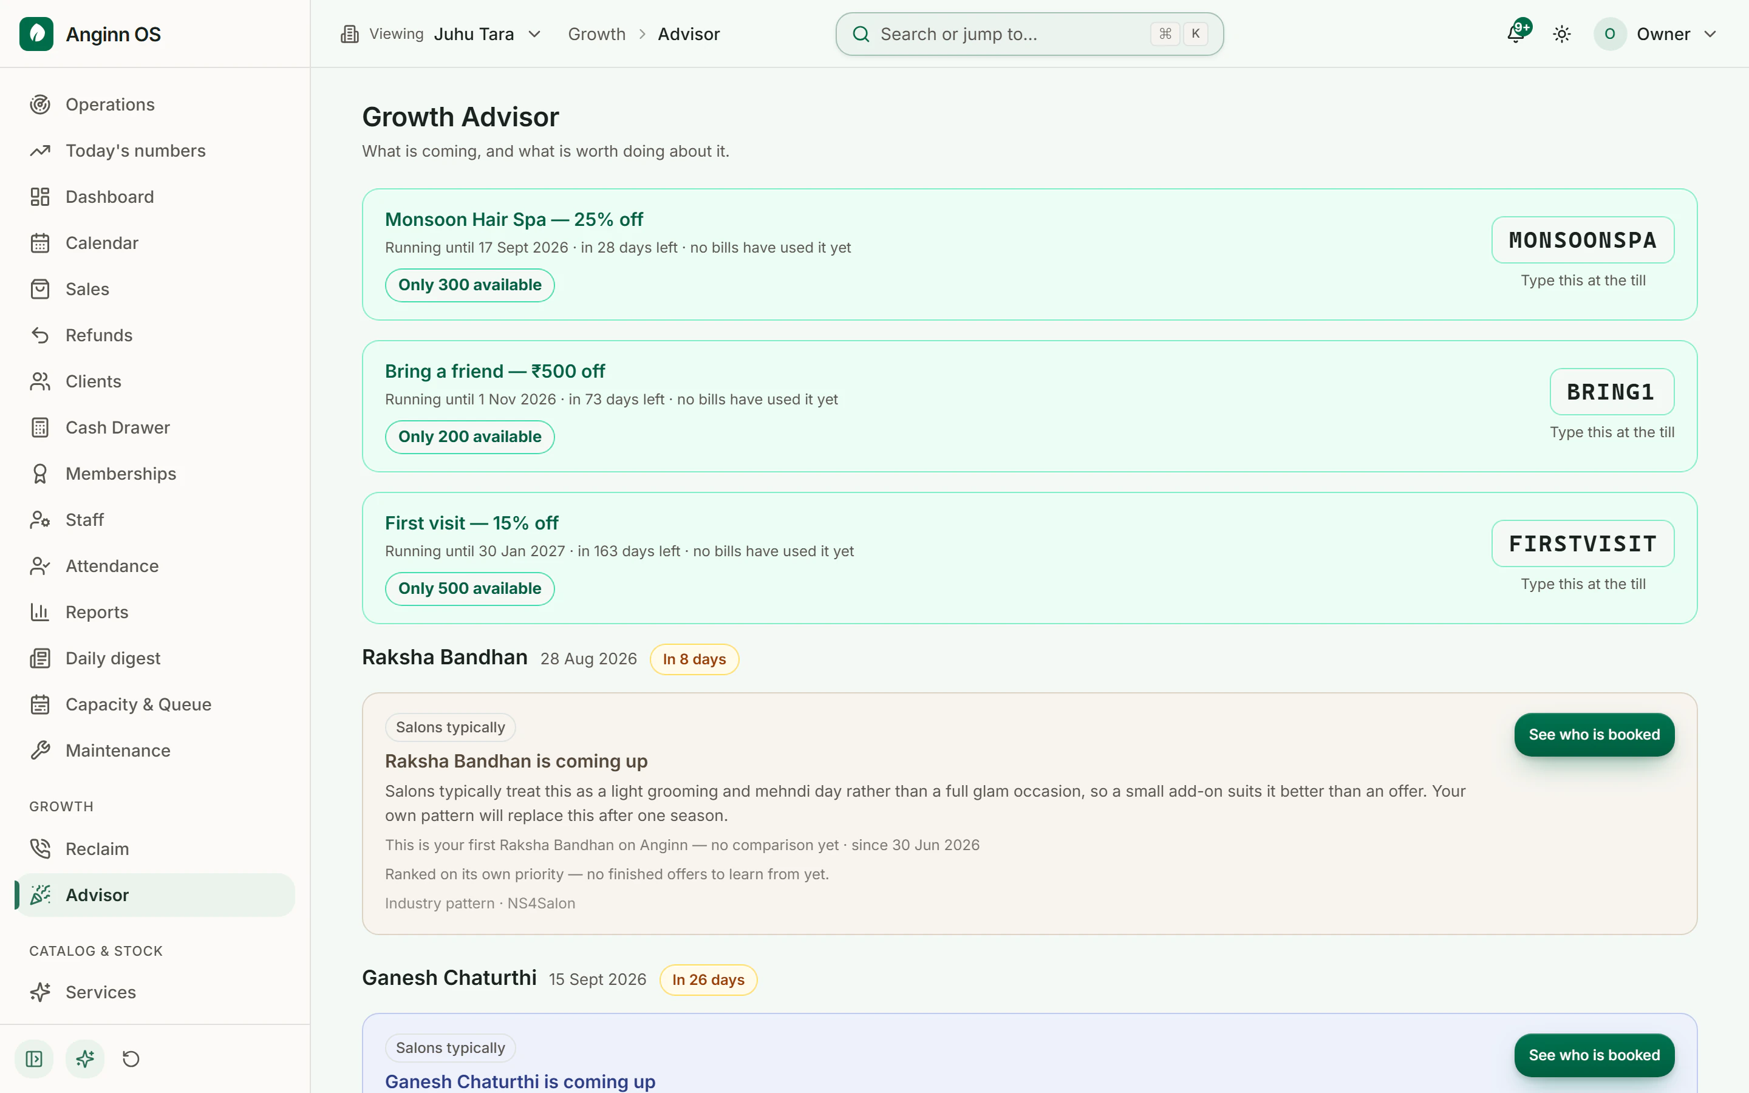
Task: Click the Dashboard grid icon
Action: click(39, 197)
